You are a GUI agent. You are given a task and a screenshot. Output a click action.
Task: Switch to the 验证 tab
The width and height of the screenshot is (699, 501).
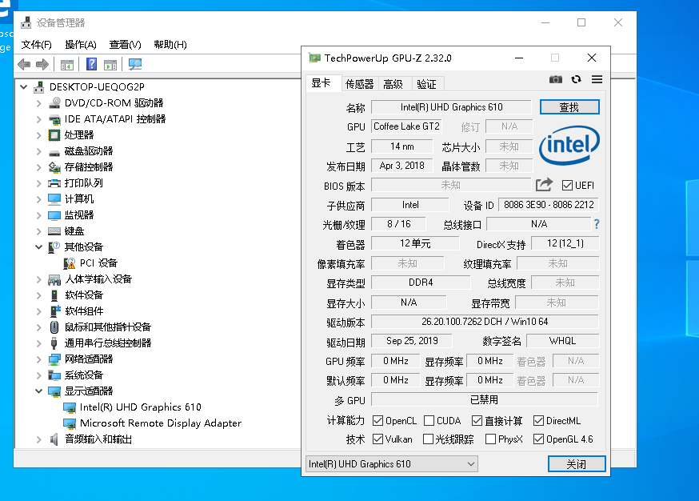coord(426,84)
